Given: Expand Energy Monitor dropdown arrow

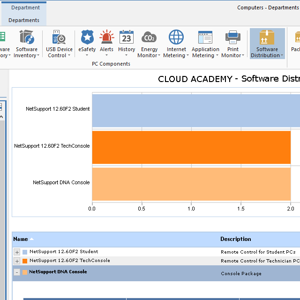Looking at the screenshot, I should tap(159, 55).
